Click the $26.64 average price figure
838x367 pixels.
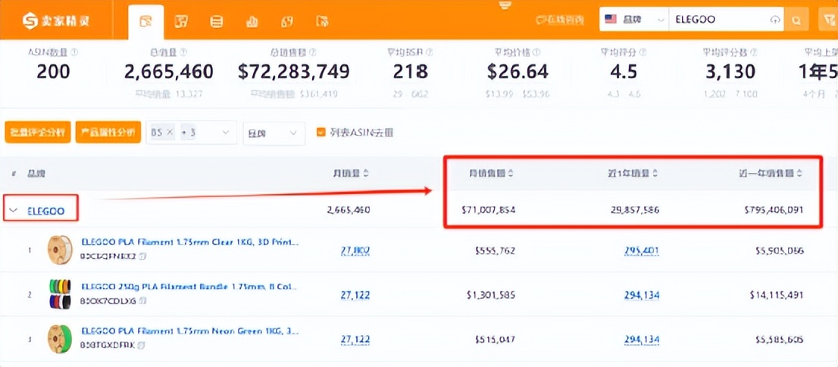pos(517,72)
